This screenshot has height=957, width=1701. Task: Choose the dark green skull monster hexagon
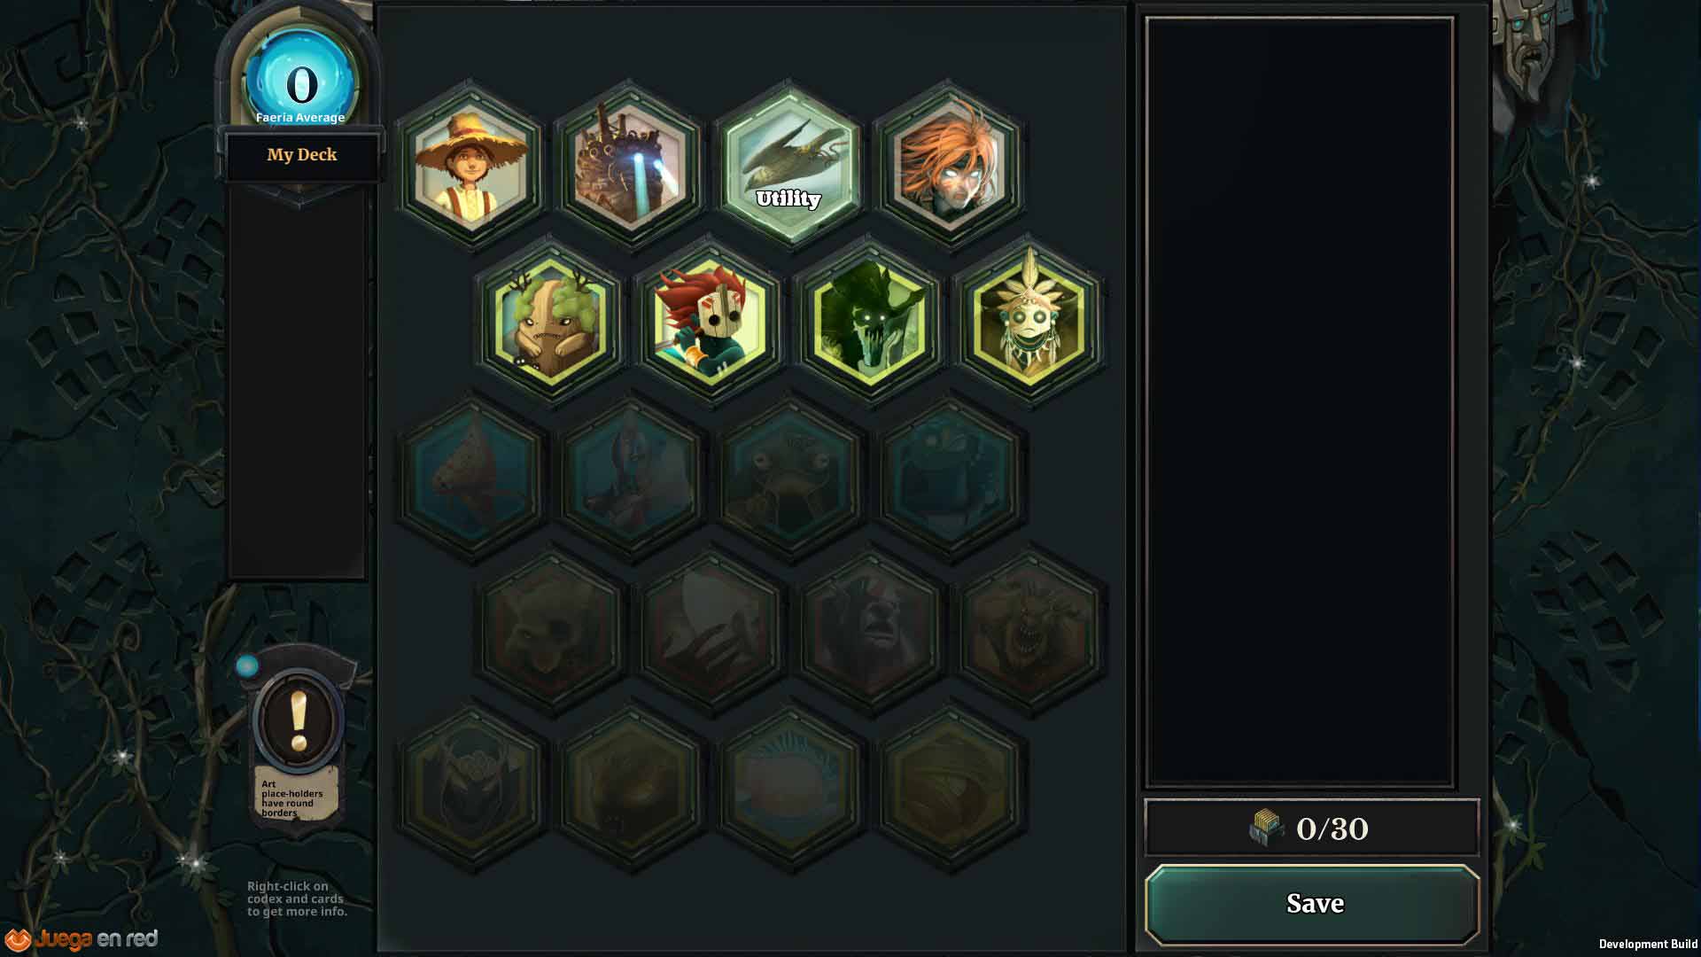click(869, 320)
